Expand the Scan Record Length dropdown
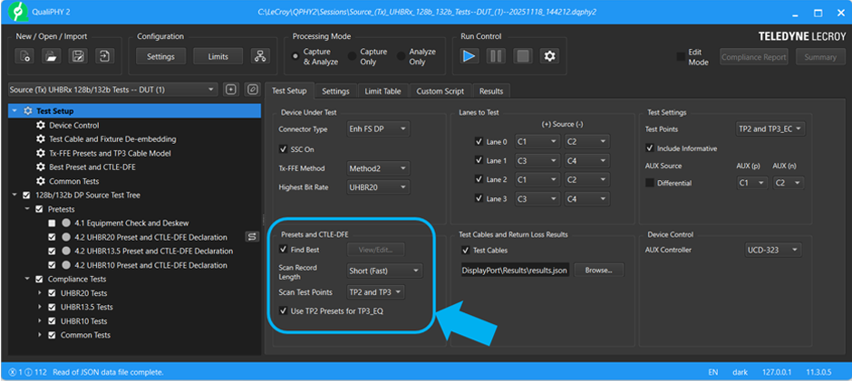The image size is (852, 381). [x=385, y=271]
